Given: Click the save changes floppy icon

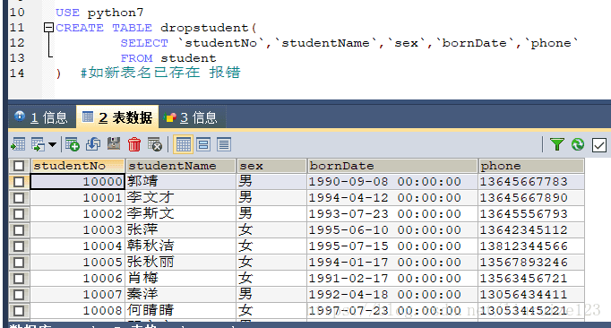Looking at the screenshot, I should click(x=114, y=144).
